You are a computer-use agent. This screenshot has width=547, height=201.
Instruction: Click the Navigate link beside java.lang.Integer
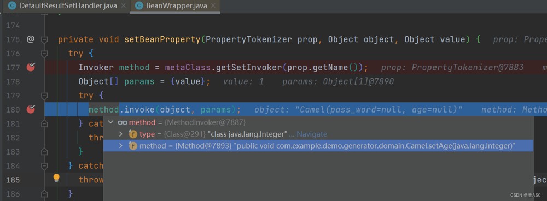click(312, 134)
